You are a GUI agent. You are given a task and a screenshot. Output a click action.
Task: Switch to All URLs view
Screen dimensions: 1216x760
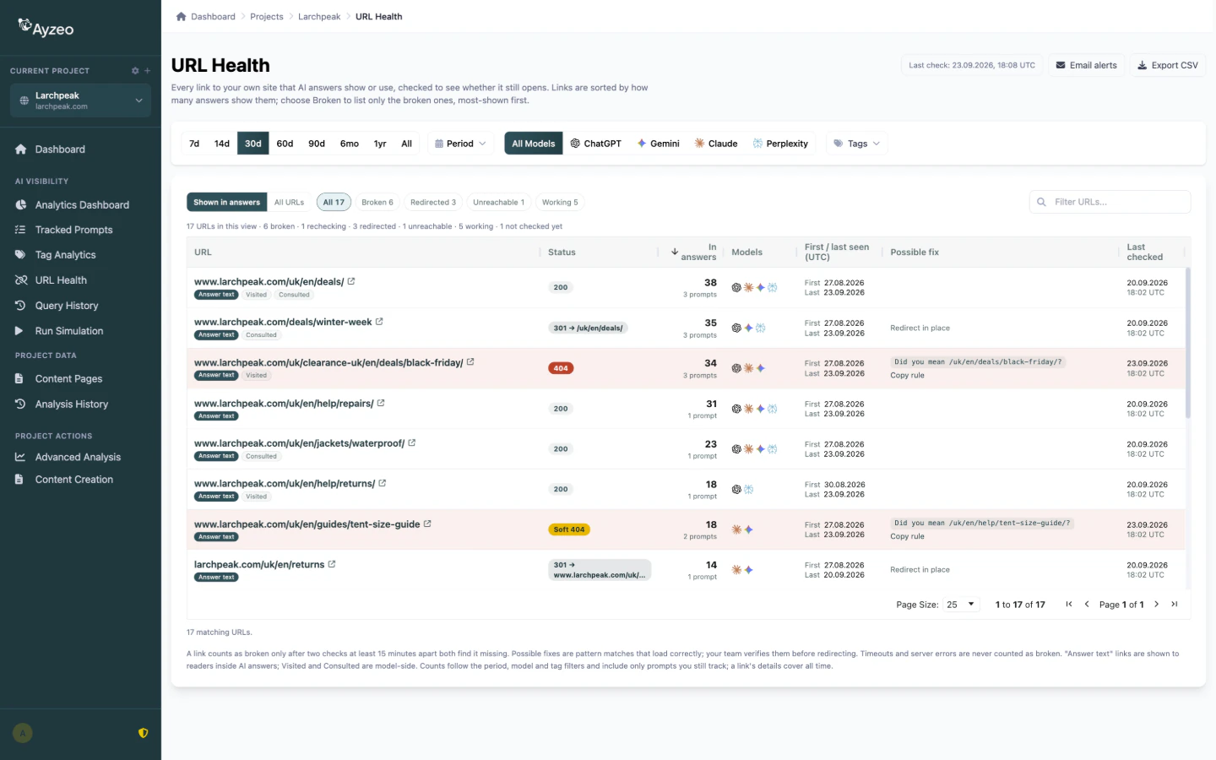click(289, 202)
